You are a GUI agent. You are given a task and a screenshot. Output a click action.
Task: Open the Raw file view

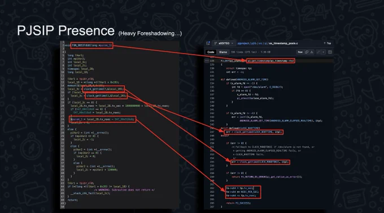[300, 52]
